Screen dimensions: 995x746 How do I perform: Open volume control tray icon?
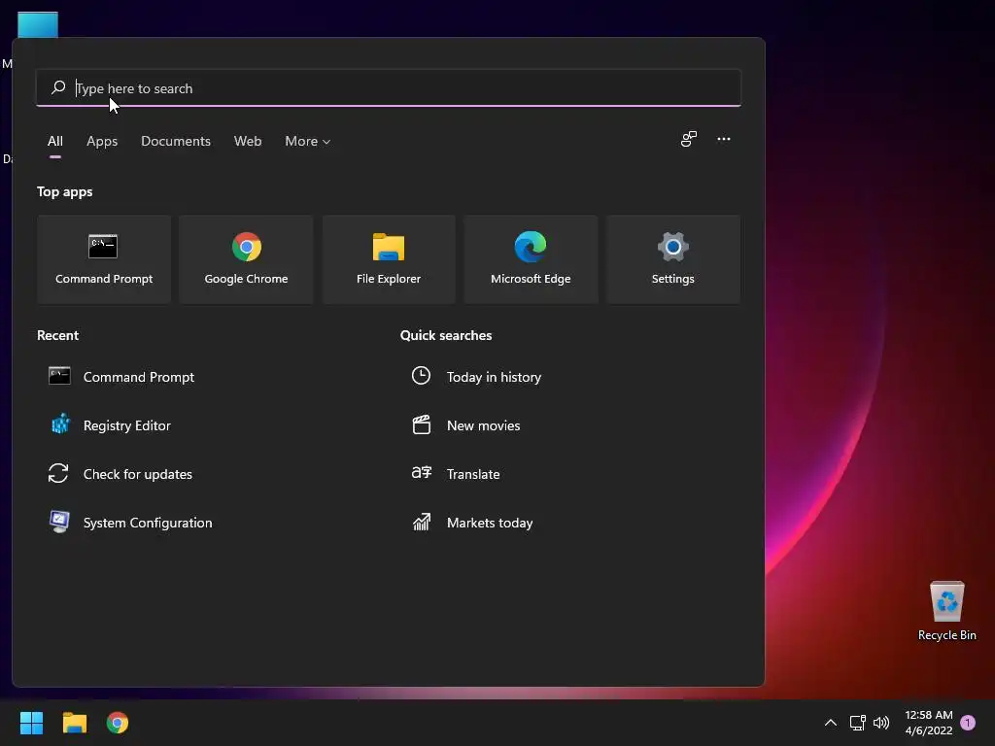(881, 723)
